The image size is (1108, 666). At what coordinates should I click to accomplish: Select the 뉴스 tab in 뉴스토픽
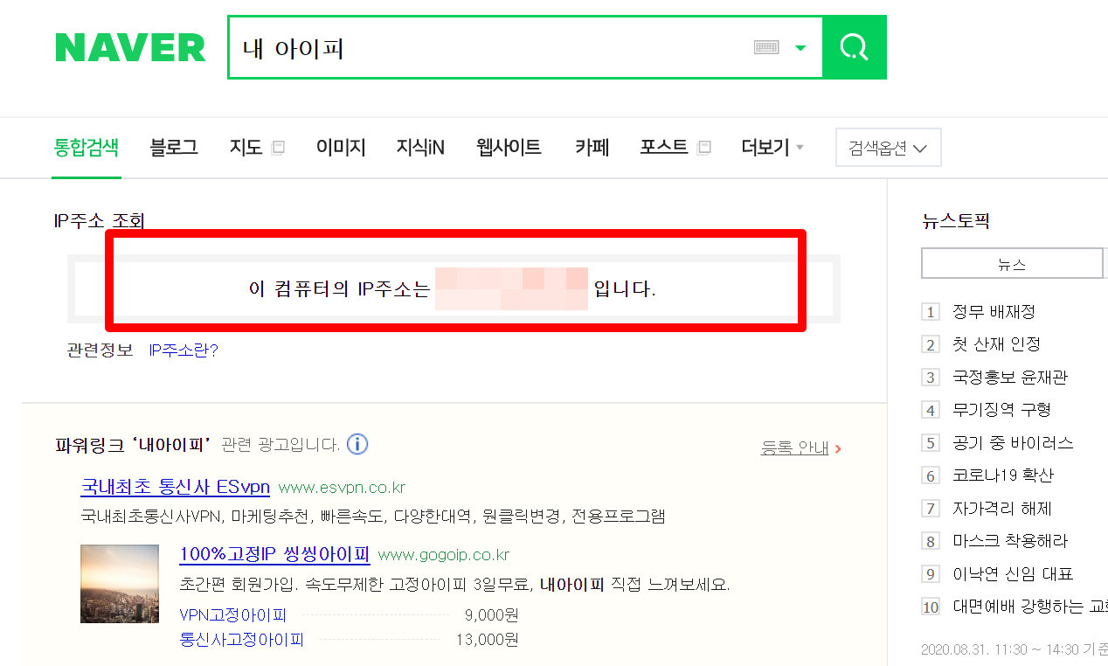tap(1012, 263)
